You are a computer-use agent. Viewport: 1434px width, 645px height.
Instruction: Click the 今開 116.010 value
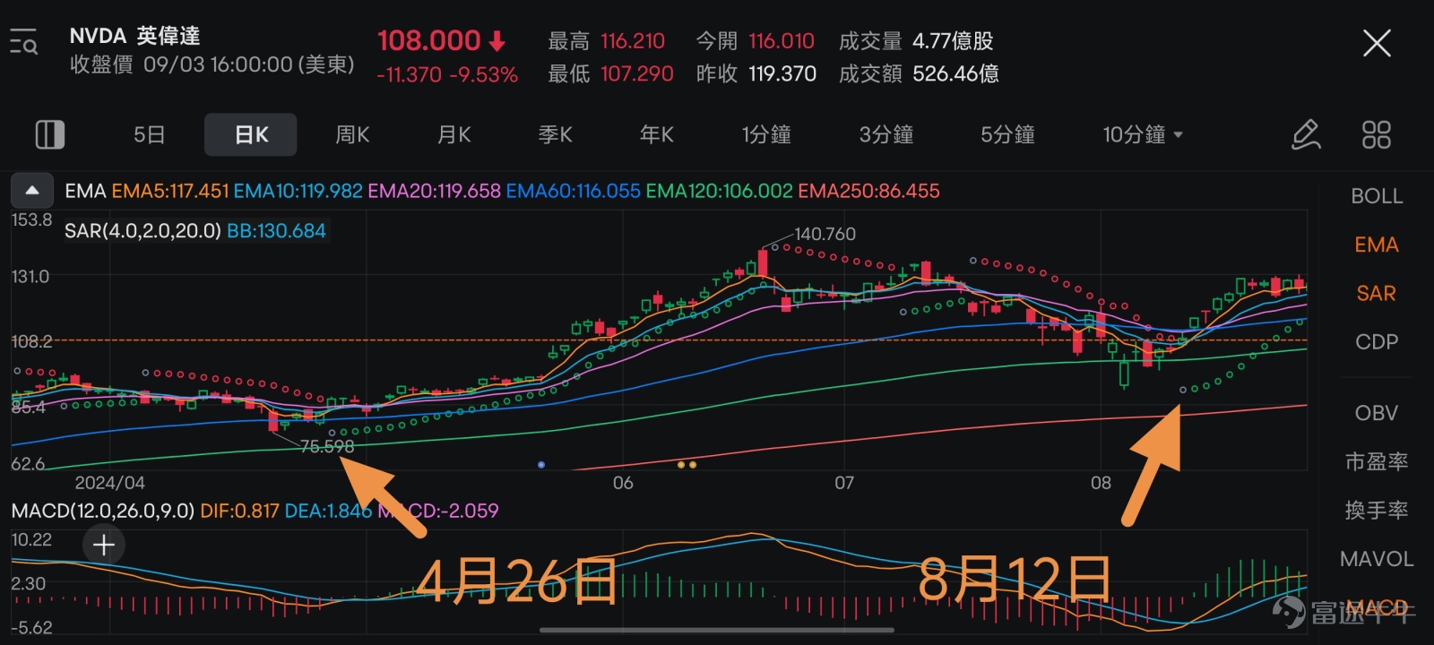pos(756,41)
